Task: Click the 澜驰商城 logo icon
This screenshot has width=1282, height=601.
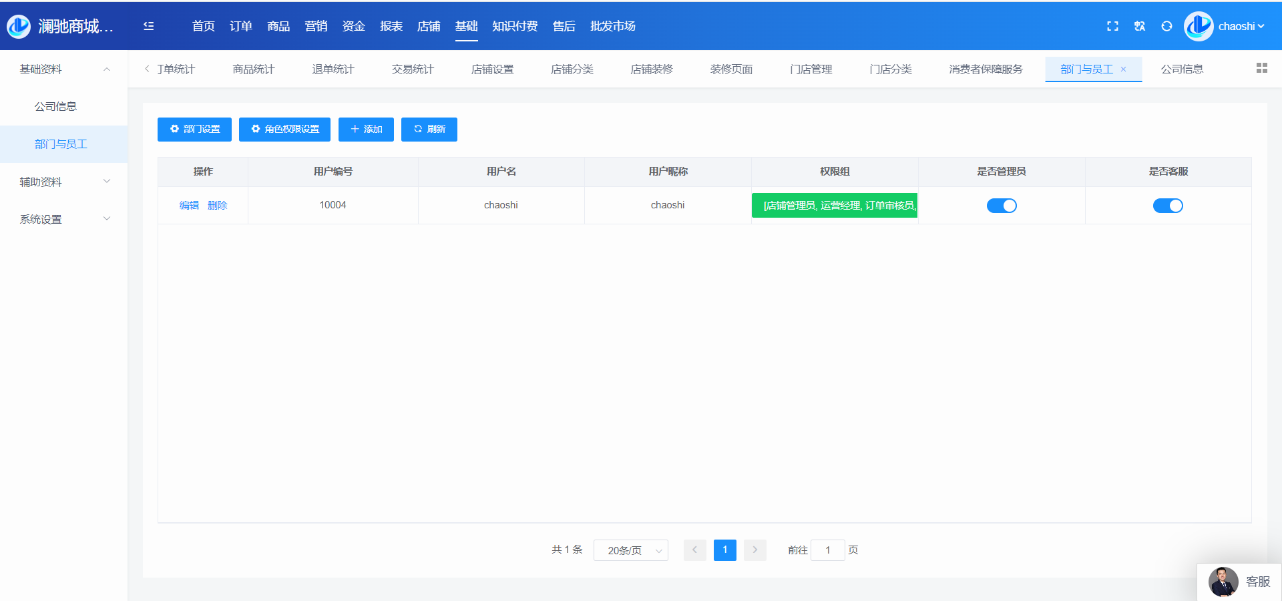Action: 19,26
